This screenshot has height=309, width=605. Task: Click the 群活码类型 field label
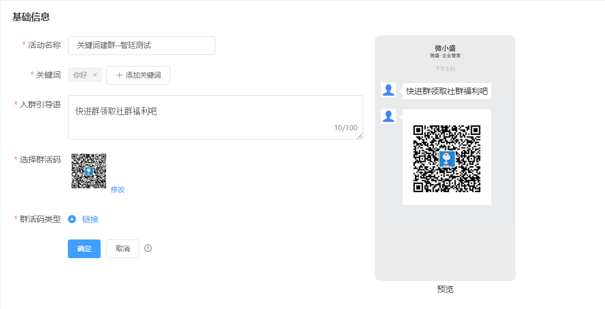[40, 219]
